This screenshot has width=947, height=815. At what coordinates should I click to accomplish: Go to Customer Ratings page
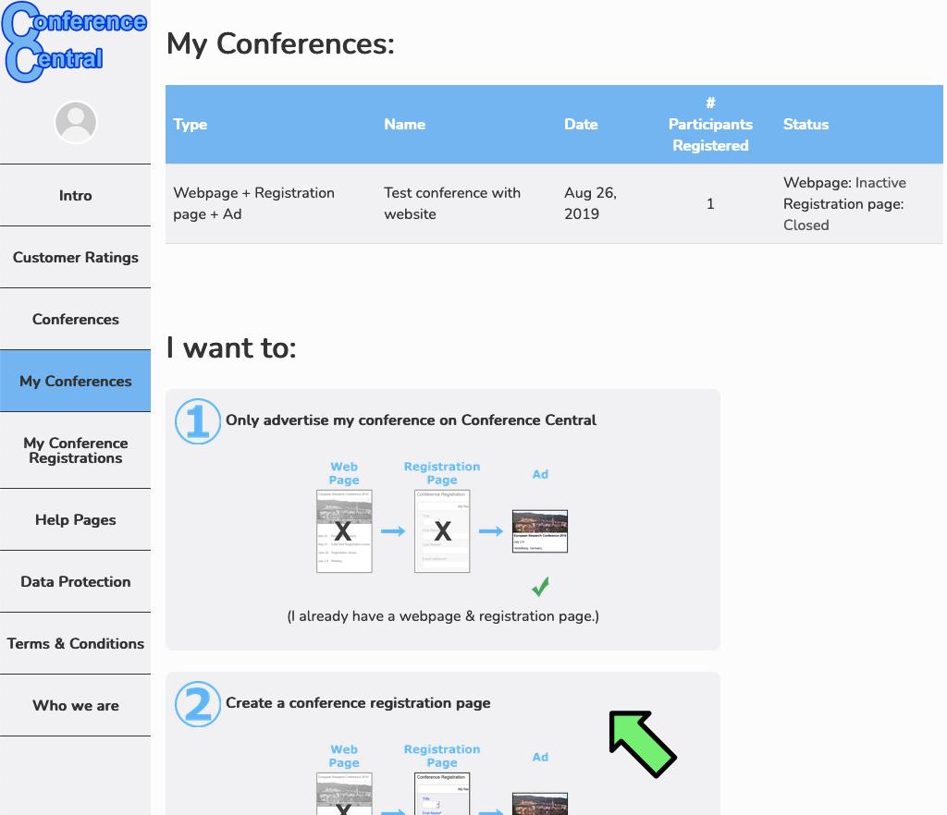click(x=76, y=258)
